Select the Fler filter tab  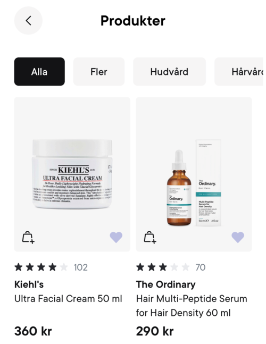pyautogui.click(x=99, y=72)
